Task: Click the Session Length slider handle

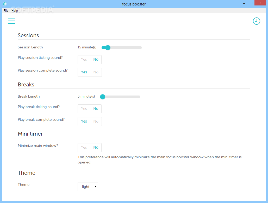Action: point(108,48)
